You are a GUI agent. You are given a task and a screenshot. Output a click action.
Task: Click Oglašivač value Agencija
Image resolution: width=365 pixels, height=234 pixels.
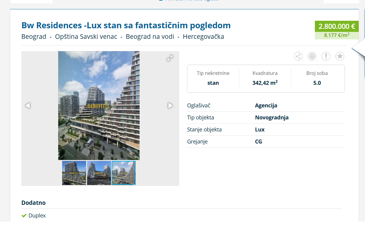(x=266, y=106)
